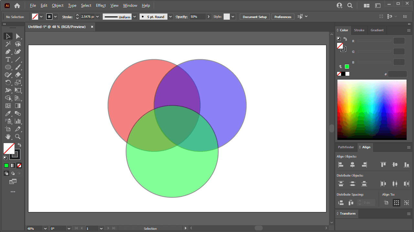The image size is (414, 232).
Task: Click the last color green swatch
Action: [347, 67]
